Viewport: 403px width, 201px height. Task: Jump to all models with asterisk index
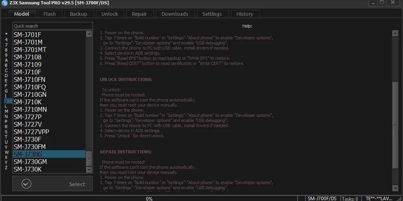[x=6, y=34]
